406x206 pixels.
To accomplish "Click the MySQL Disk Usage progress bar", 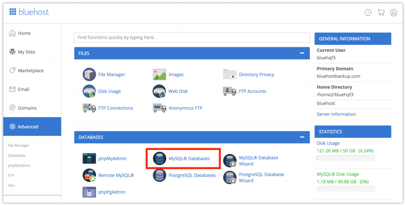I will (x=346, y=189).
